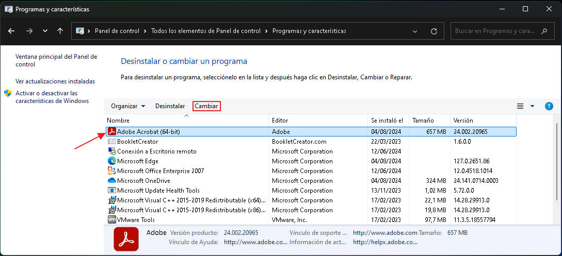Viewport: 562px width, 256px height.
Task: Select Visual C++ 2015-2019 Redistributable (x86) entry
Action: [x=192, y=210]
